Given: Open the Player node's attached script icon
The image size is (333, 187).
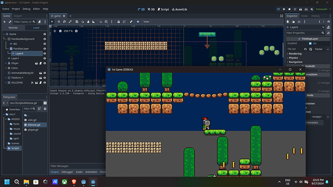Looking at the screenshot, I should point(41,63).
